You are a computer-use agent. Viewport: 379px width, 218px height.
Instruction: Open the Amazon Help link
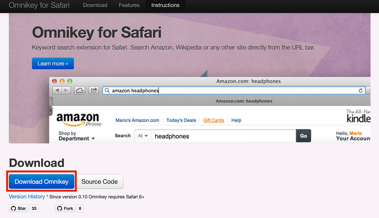coord(236,120)
